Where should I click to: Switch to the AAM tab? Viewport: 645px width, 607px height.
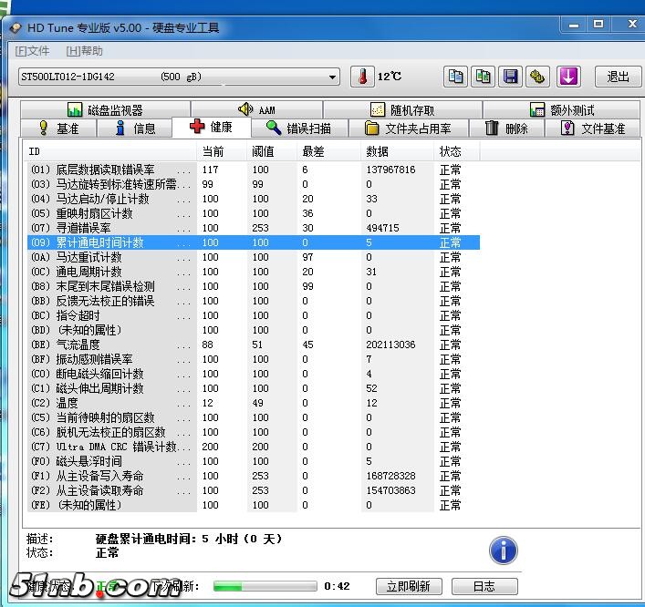point(256,109)
